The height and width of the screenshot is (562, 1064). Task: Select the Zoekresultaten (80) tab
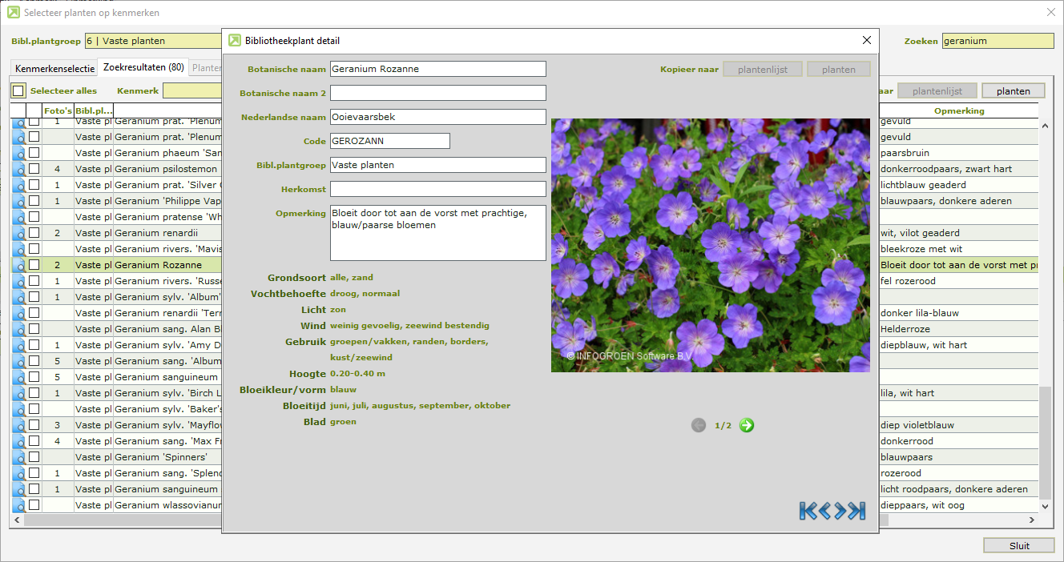143,68
